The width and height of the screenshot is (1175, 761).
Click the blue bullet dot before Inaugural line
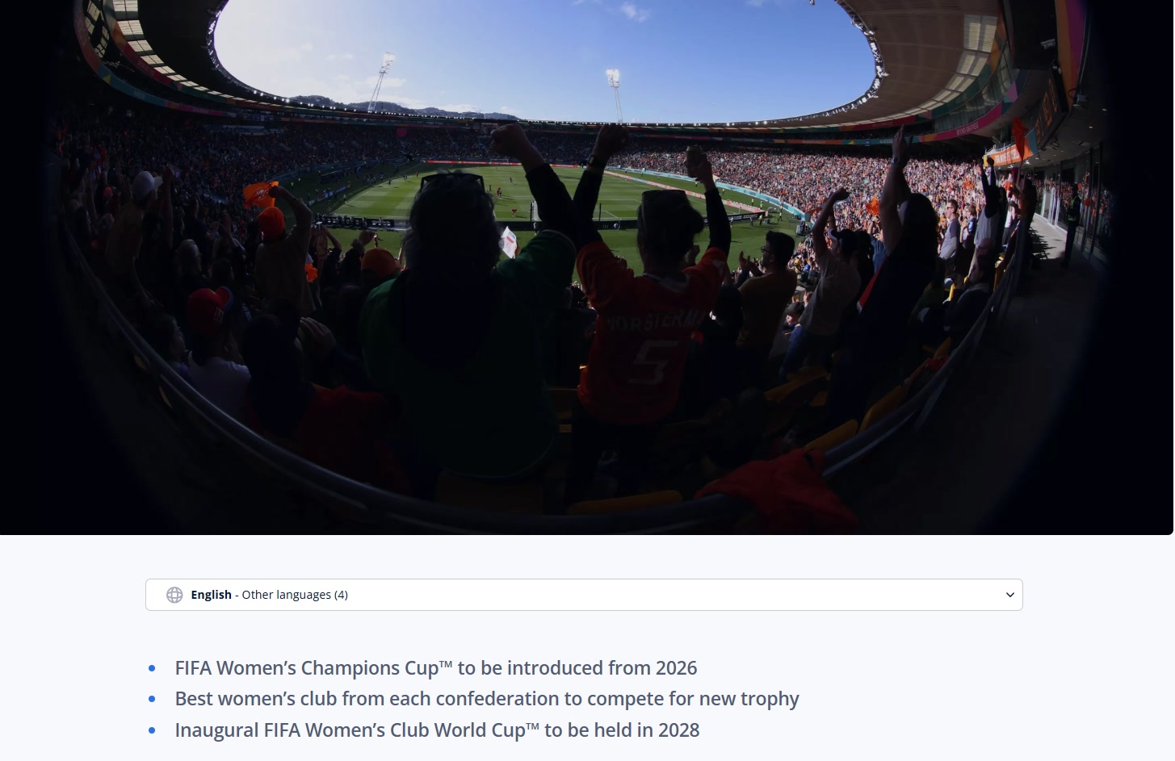152,730
